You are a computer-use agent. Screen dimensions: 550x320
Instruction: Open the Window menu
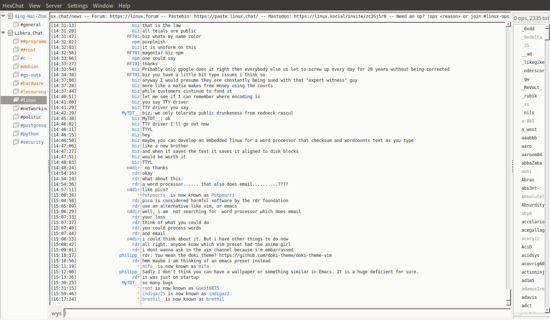[103, 5]
